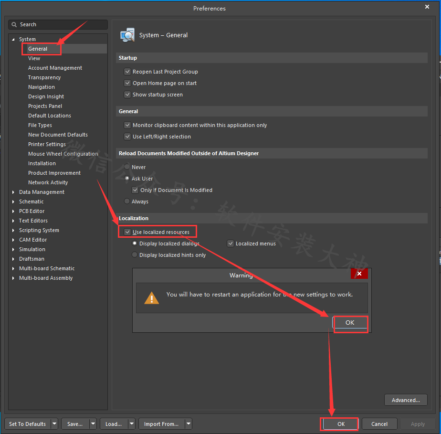Expand the Data Management node
The width and height of the screenshot is (441, 434).
coord(13,192)
